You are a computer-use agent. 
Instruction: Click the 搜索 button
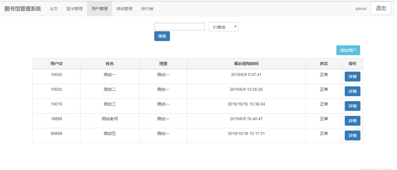tap(162, 36)
